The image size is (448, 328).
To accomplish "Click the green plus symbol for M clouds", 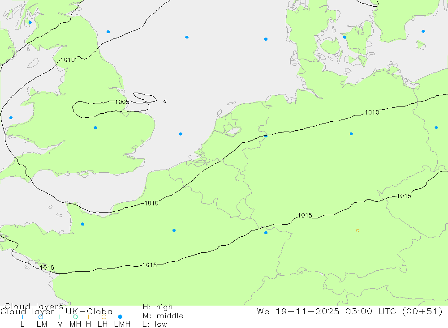I will coord(60,317).
